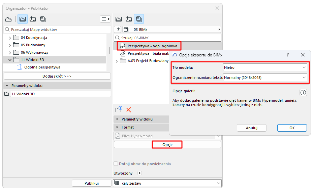
Task: Close the Opcje eksportu do BIMx dialog
Action: click(303, 55)
